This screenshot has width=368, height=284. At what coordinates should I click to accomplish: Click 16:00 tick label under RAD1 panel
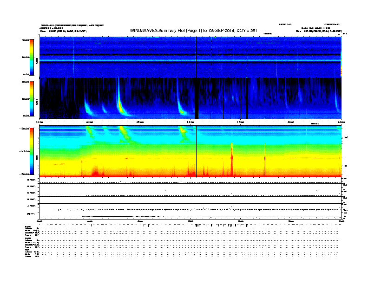241,122
